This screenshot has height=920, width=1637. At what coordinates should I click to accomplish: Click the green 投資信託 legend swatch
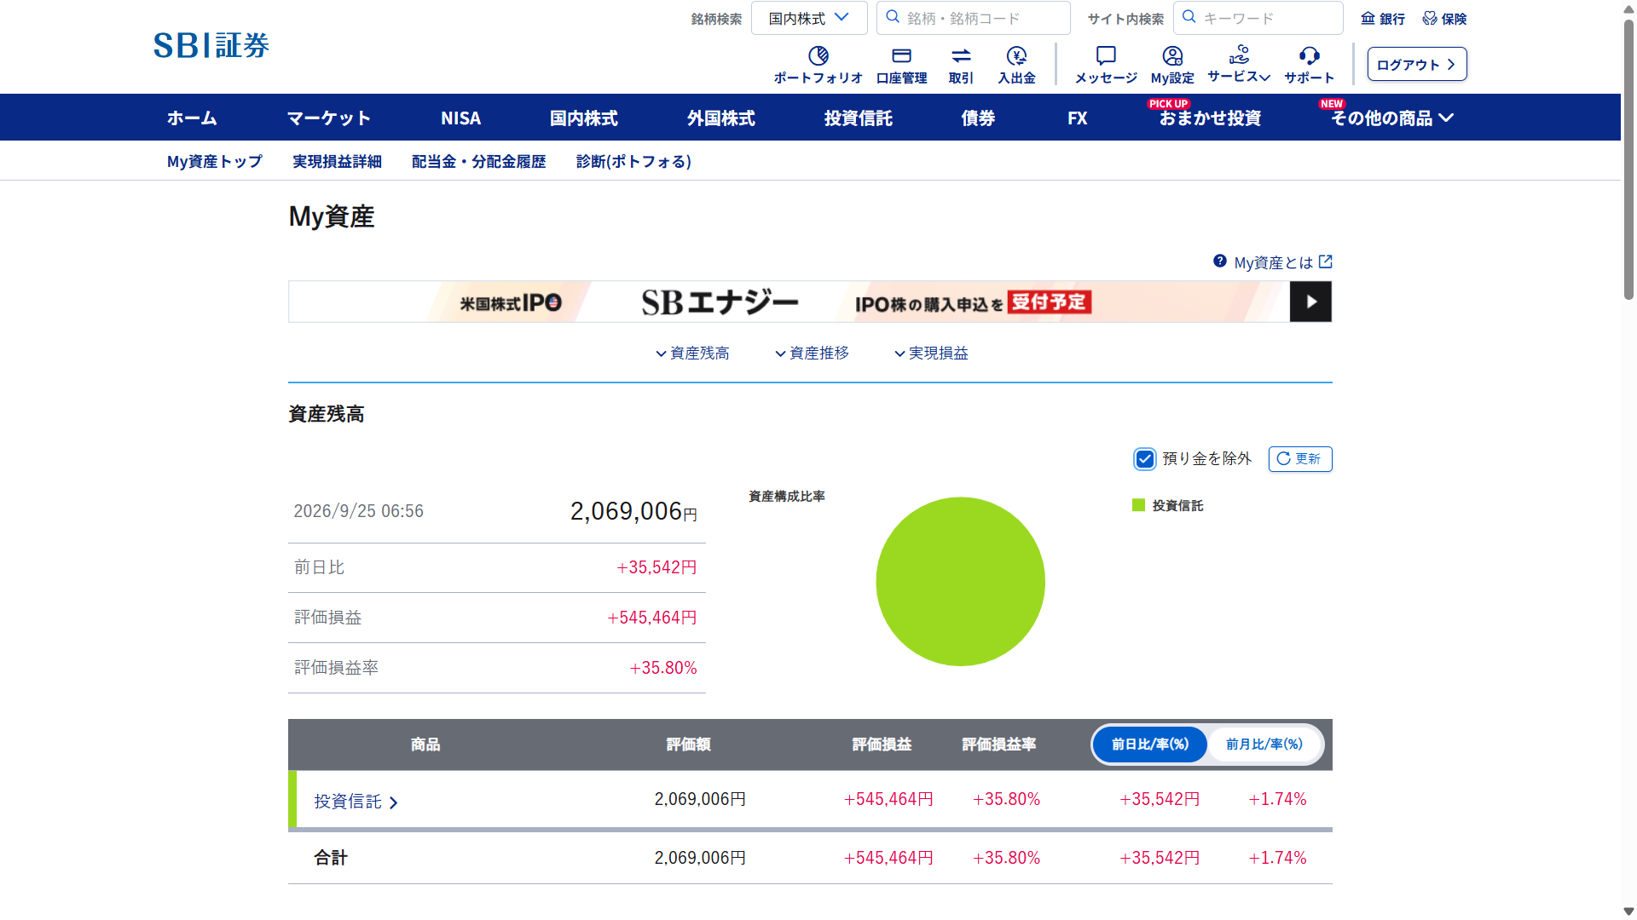pos(1138,506)
